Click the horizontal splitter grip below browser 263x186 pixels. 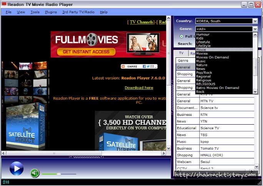point(86,157)
